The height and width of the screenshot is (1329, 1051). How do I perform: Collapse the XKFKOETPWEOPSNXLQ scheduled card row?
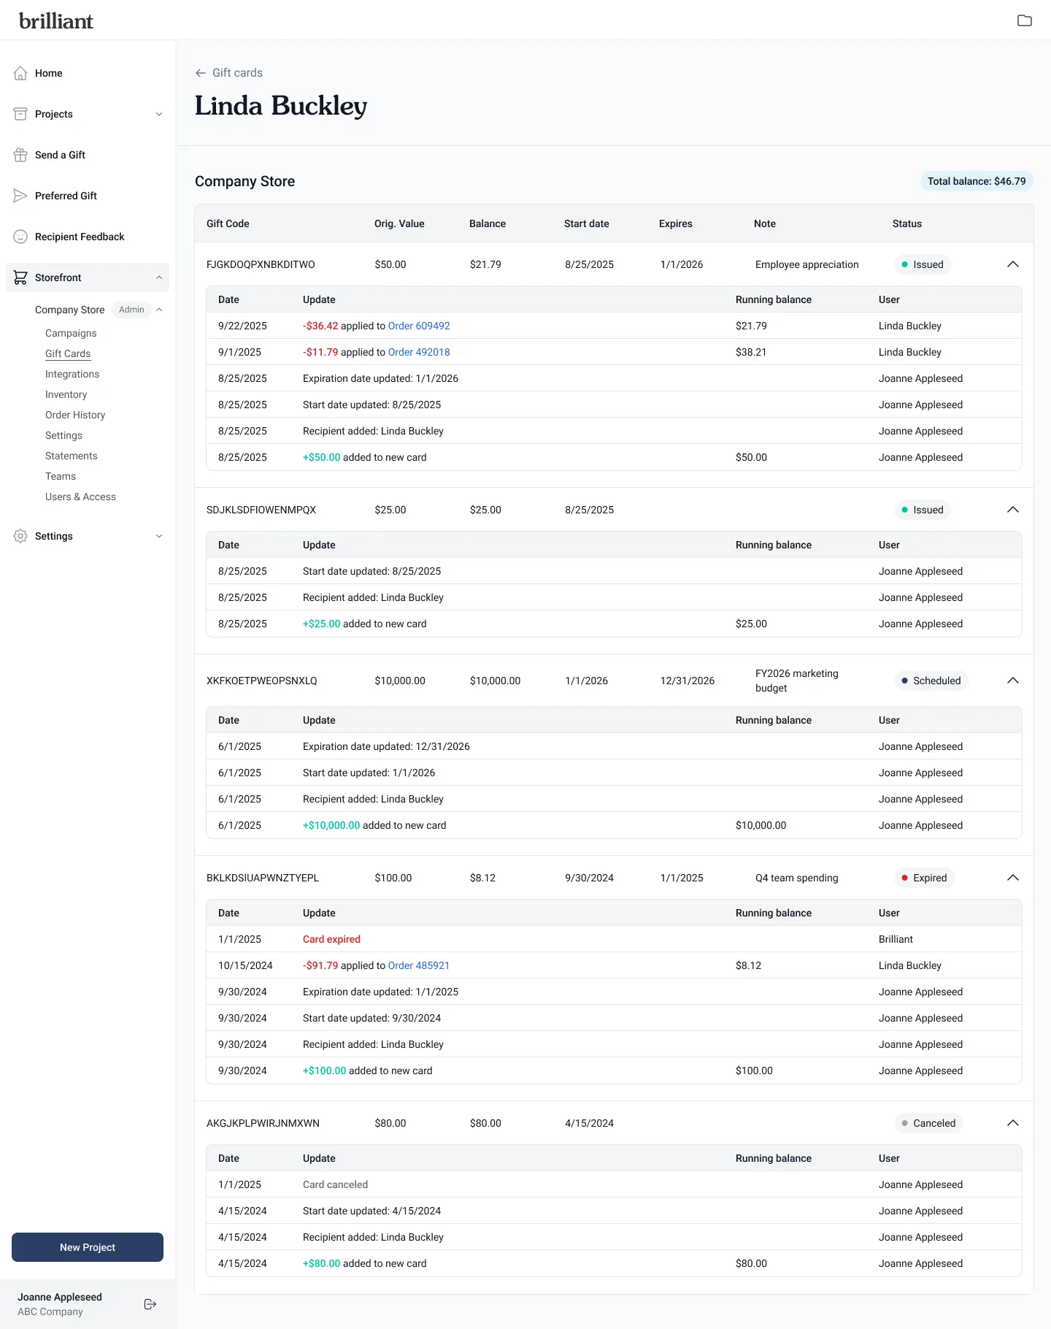pos(1012,681)
